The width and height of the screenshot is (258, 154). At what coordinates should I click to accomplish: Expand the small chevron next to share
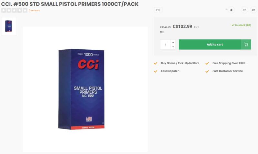[x=226, y=10]
